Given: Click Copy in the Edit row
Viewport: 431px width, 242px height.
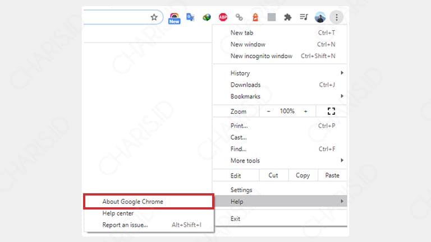Looking at the screenshot, I should 303,175.
